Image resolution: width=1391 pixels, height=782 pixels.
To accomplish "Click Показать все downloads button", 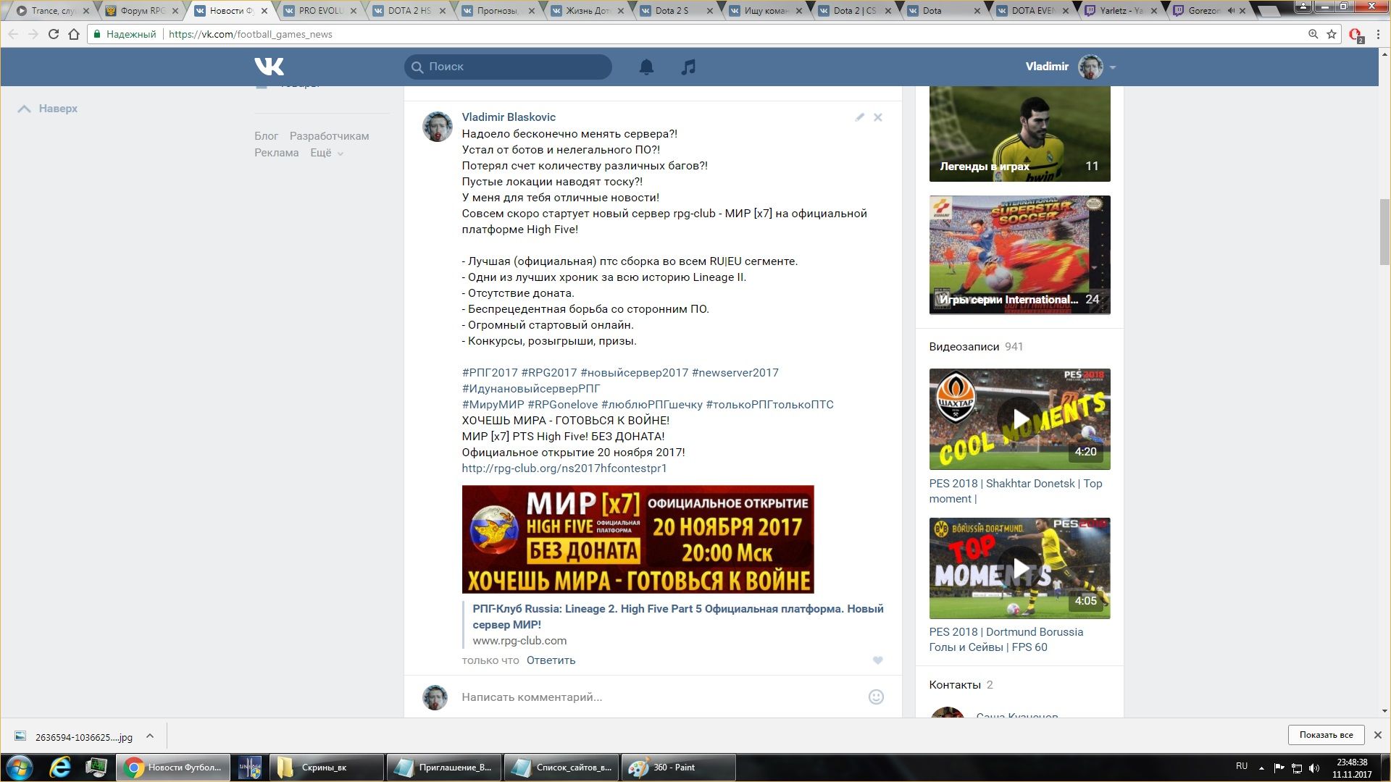I will 1326,735.
